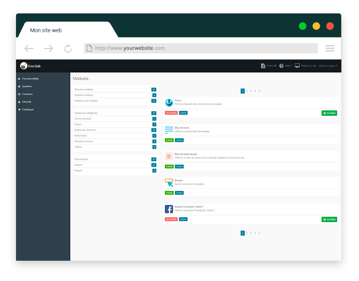Viewport: 359px width, 281px height.
Task: Filter by Divers category
Action: [115, 124]
